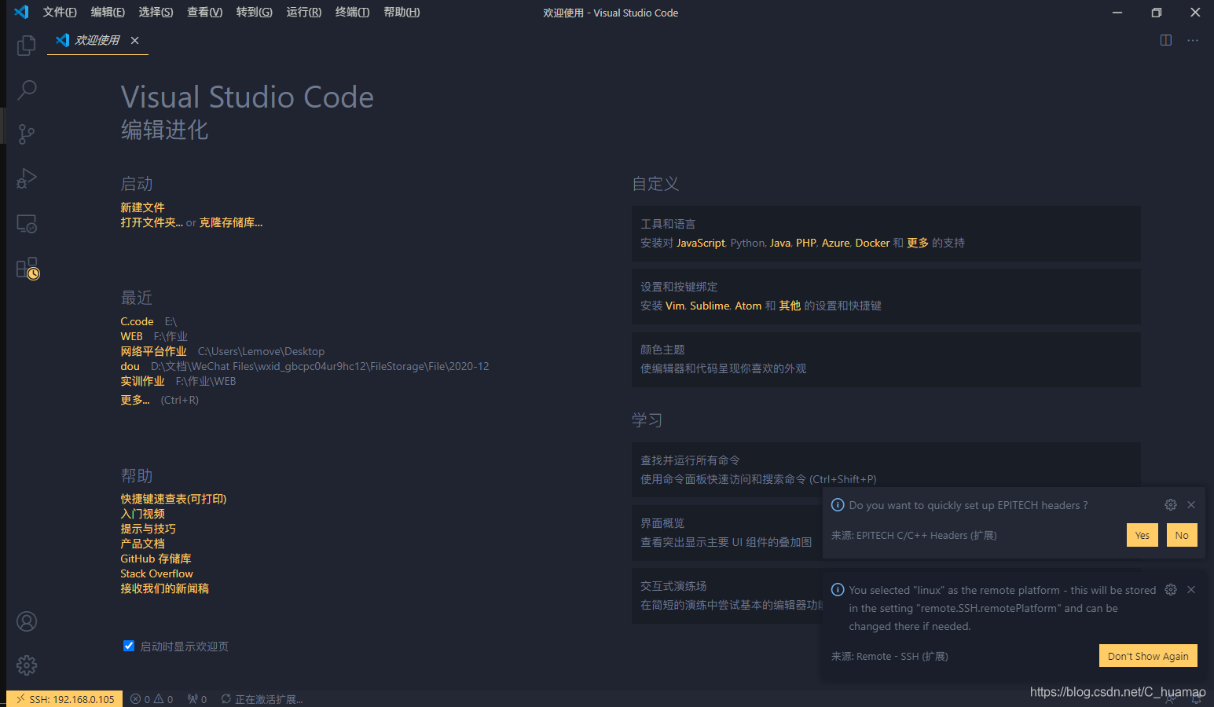Open 查找并运行所有命令 card

(x=886, y=470)
